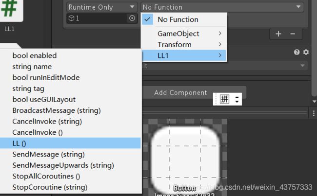Open the preview panel three-dot menu

tap(314, 113)
